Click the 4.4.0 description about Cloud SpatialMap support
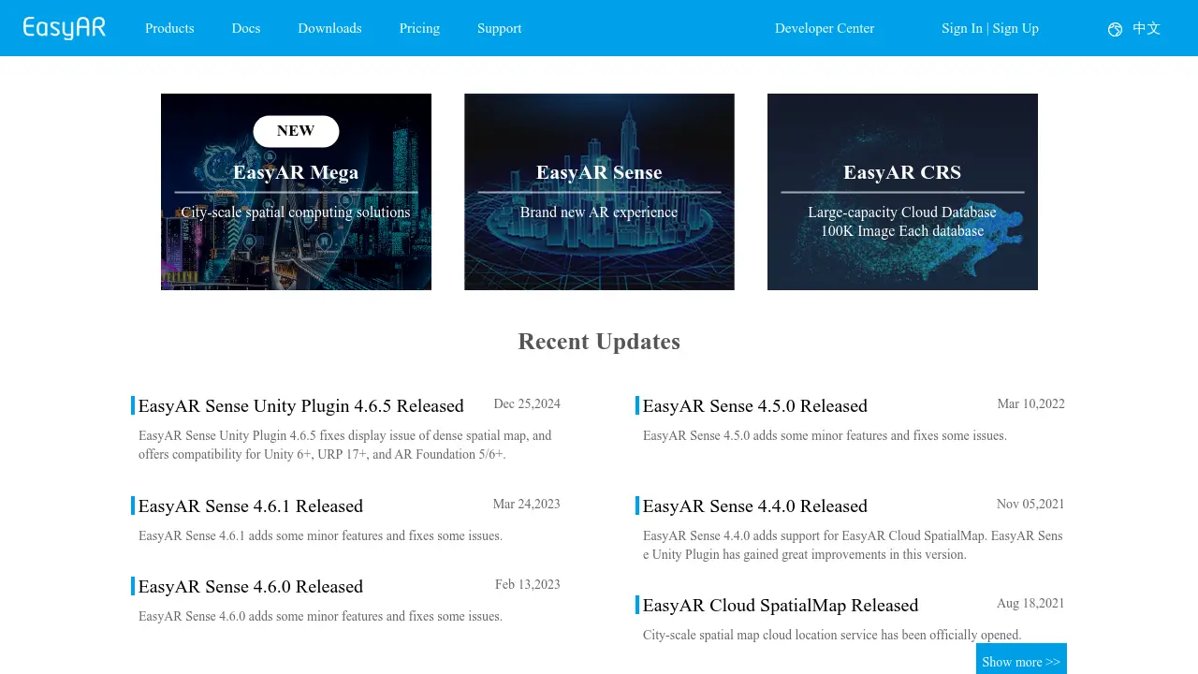Viewport: 1198px width, 674px height. tap(853, 545)
